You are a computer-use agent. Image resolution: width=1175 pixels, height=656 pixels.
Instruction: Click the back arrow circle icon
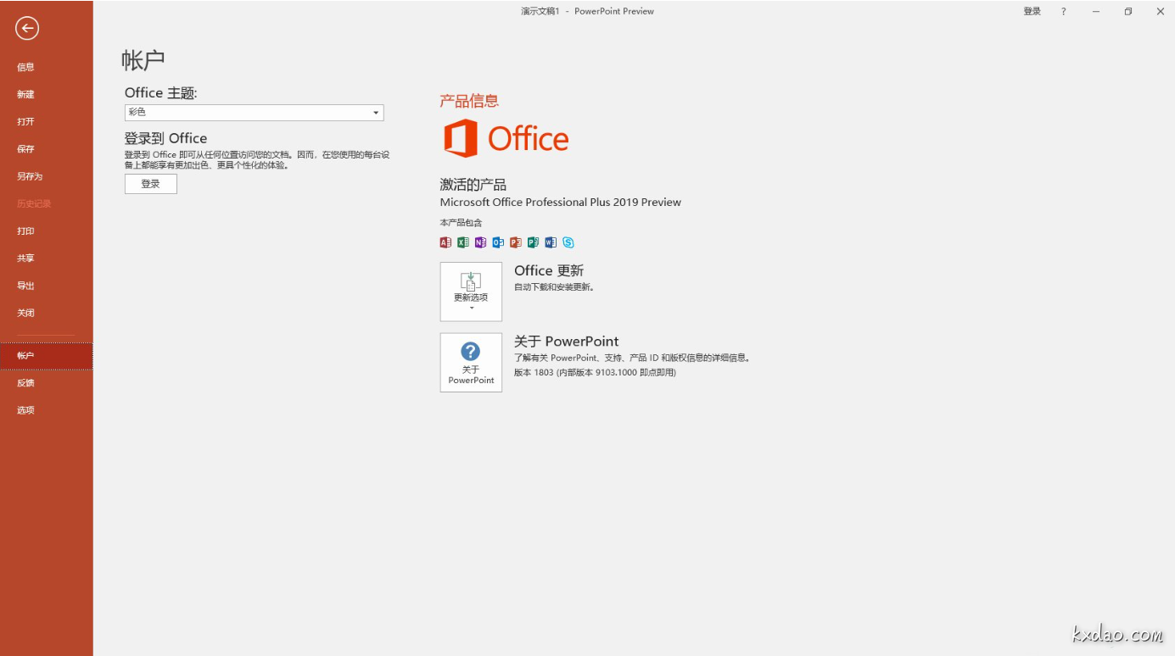pyautogui.click(x=27, y=29)
